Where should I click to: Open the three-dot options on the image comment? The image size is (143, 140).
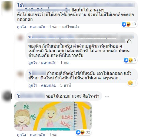[x=107, y=96]
